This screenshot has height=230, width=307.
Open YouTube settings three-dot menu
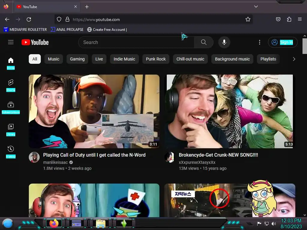260,42
